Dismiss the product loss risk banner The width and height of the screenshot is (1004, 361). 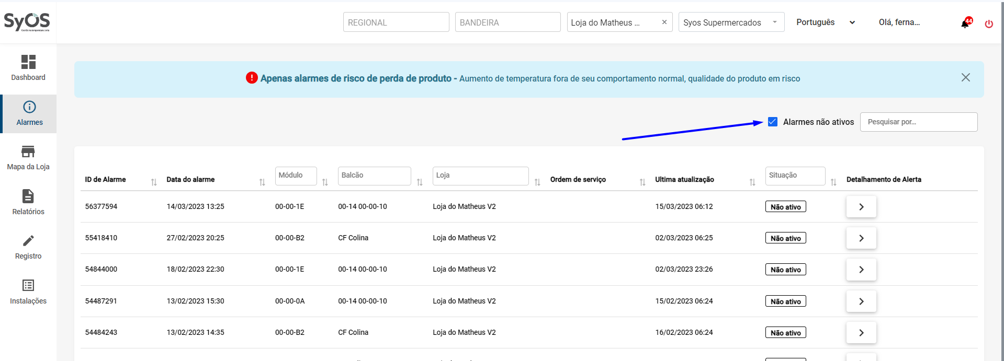[965, 77]
